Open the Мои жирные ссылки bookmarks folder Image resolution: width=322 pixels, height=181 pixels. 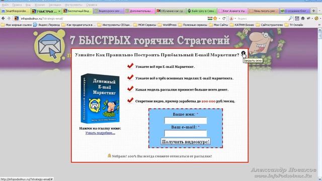point(17,25)
